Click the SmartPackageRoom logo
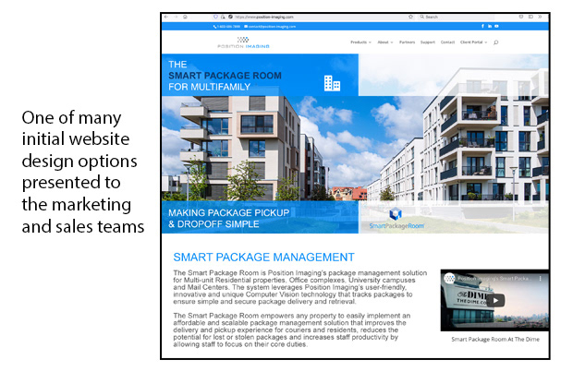 click(396, 219)
